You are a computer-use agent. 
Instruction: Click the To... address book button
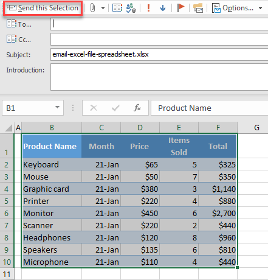(19, 24)
